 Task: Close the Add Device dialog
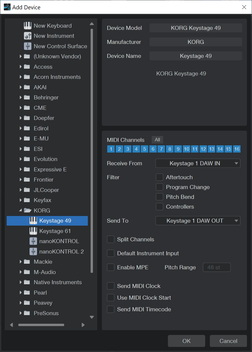pyautogui.click(x=244, y=7)
